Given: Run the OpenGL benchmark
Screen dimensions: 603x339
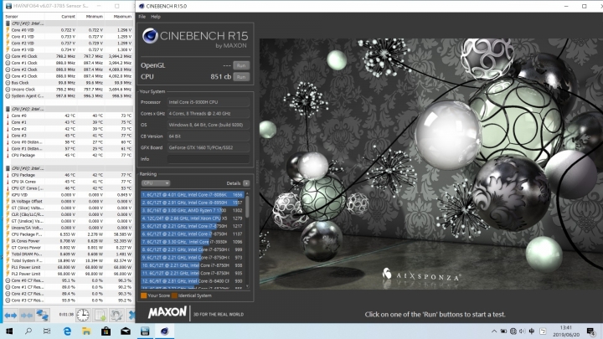Looking at the screenshot, I should point(241,65).
